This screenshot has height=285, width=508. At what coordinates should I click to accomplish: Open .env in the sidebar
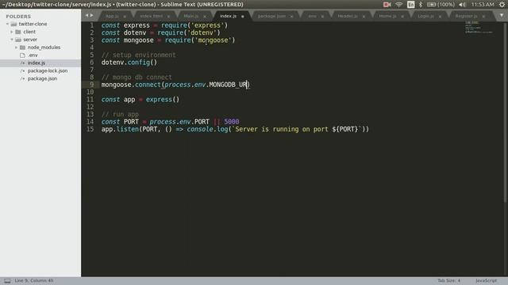[x=33, y=55]
